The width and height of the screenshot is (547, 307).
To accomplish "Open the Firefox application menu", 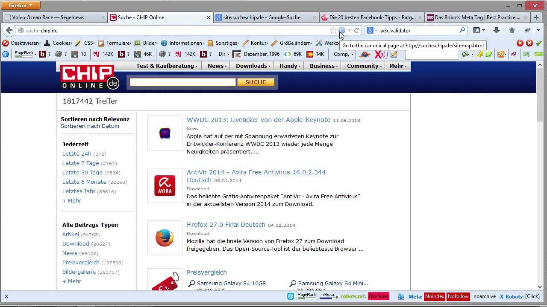I will click(21, 5).
